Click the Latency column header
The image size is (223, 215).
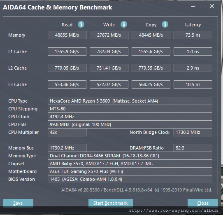click(x=193, y=25)
